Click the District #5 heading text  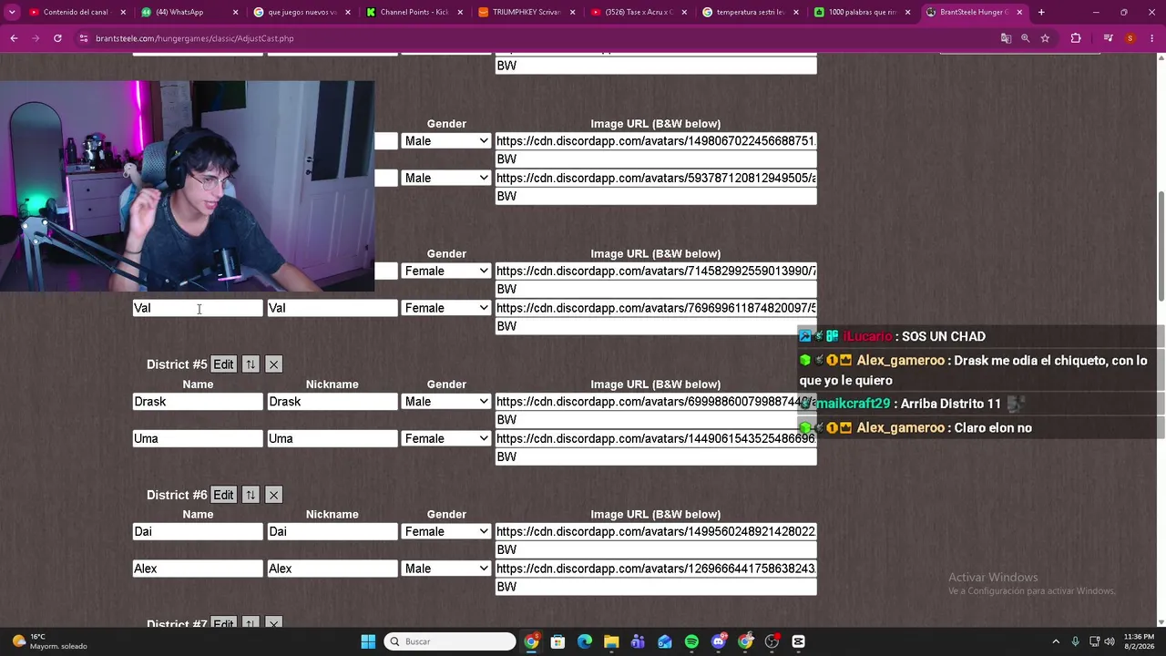tap(177, 364)
